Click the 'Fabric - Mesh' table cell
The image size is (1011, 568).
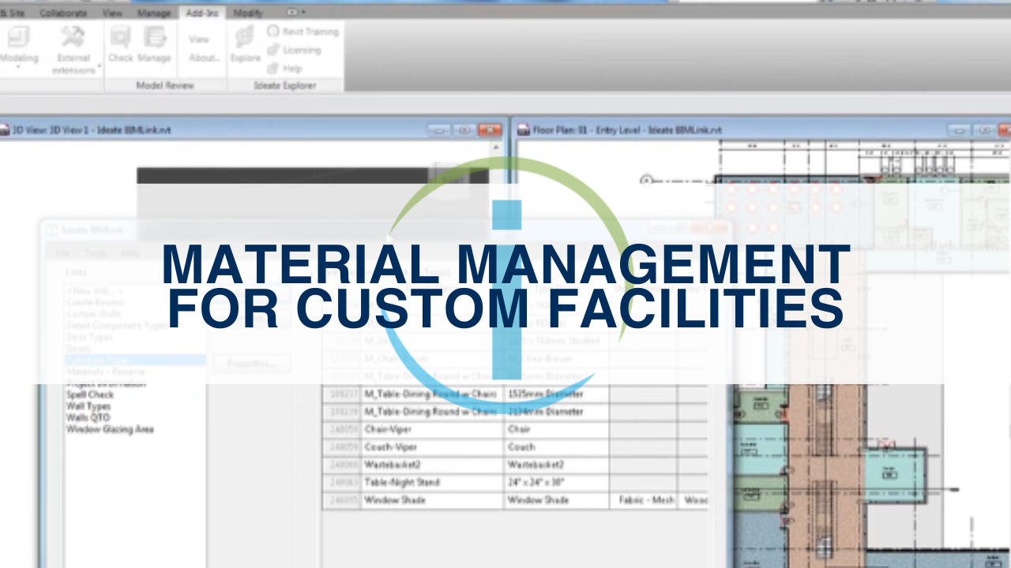645,500
